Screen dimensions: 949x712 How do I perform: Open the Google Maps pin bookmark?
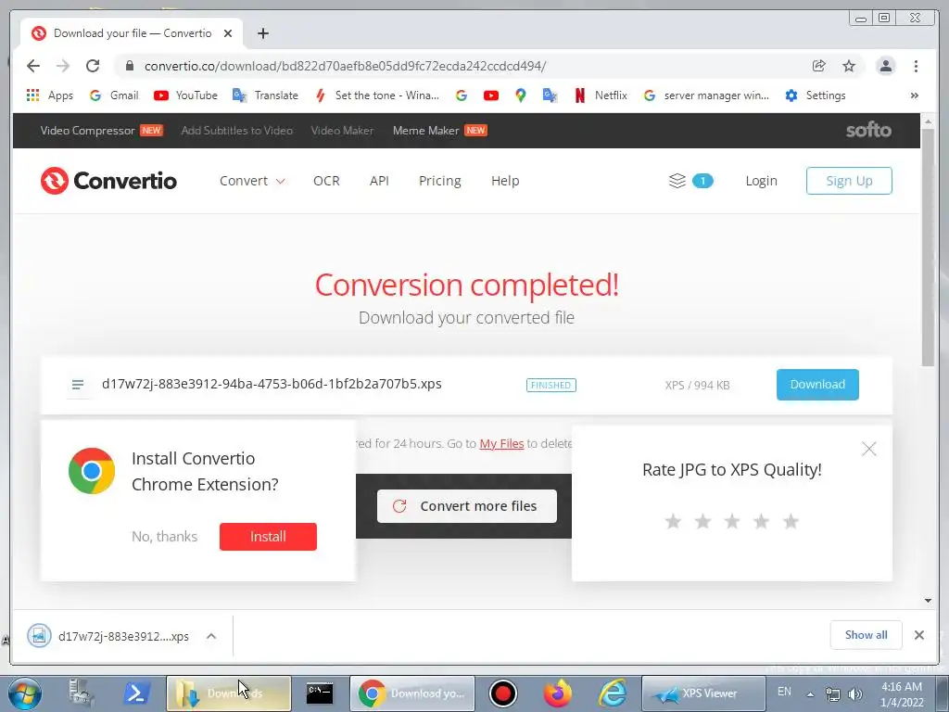[521, 95]
